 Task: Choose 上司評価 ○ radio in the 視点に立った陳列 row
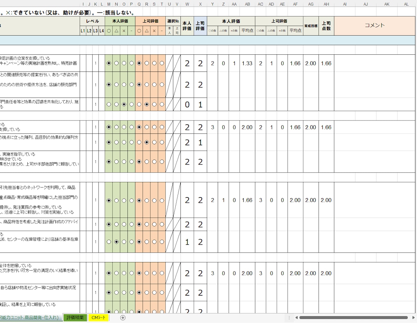tap(139, 142)
